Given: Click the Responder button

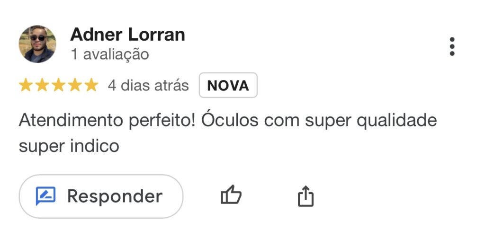Looking at the screenshot, I should pyautogui.click(x=101, y=196).
